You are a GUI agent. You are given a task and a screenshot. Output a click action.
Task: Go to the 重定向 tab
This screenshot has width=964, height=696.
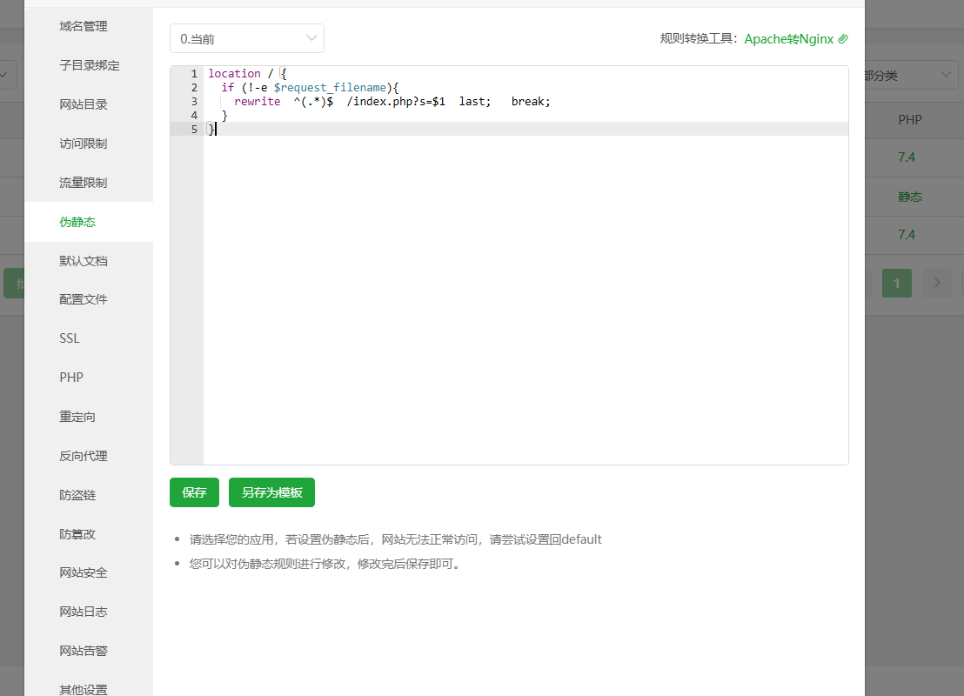coord(77,417)
